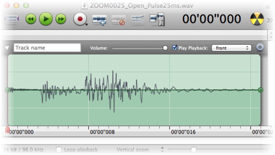Open the waveform analysis tool icon
Screen dimensions: 275x155
pos(157,19)
